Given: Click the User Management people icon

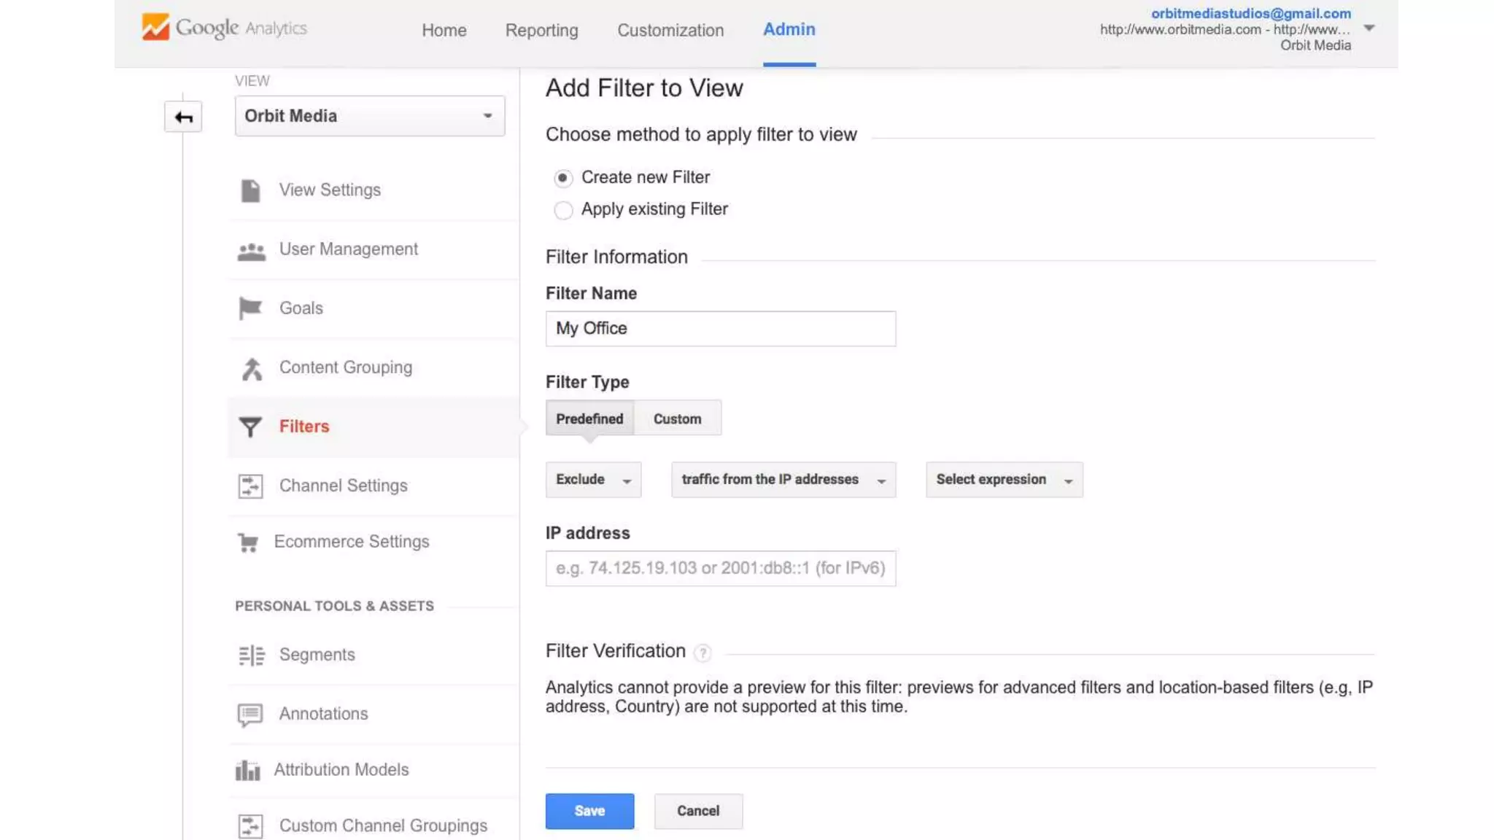Looking at the screenshot, I should pos(251,252).
